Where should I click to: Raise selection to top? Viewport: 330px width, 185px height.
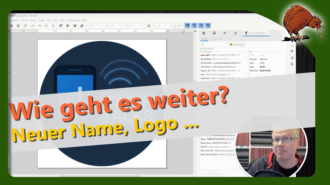(x=61, y=26)
